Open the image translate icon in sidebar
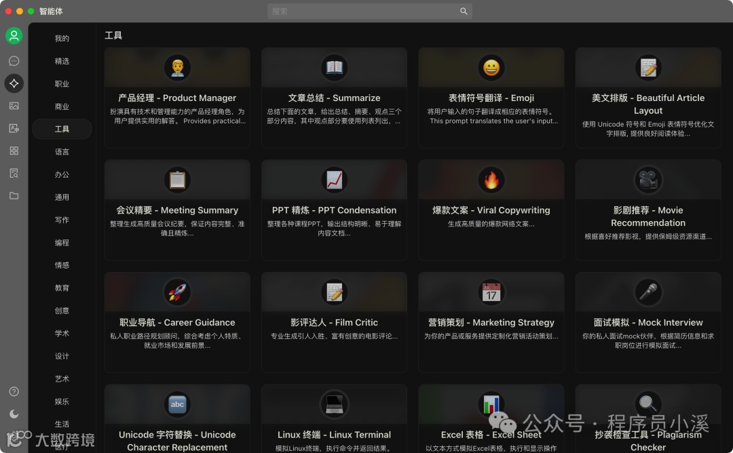 [x=14, y=128]
